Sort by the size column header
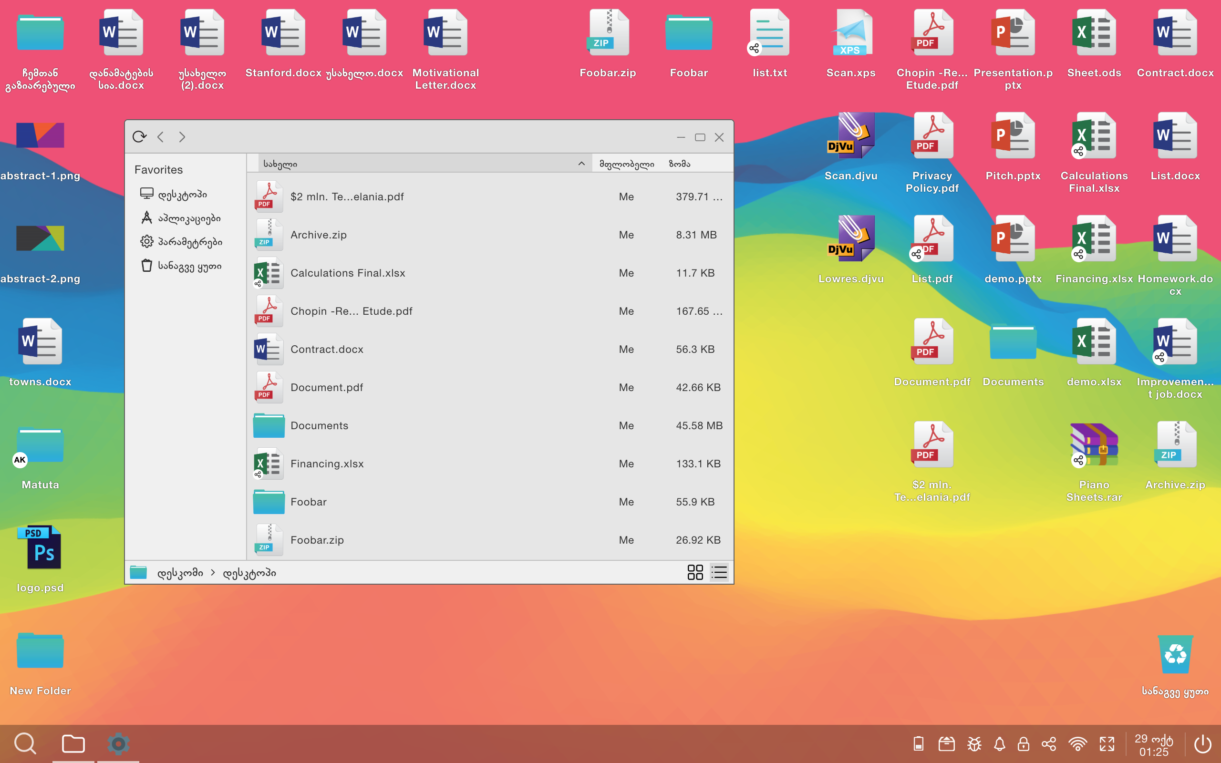Viewport: 1221px width, 763px height. click(680, 164)
